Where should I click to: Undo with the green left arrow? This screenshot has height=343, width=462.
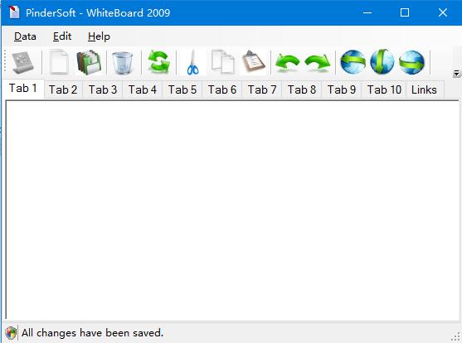click(287, 62)
